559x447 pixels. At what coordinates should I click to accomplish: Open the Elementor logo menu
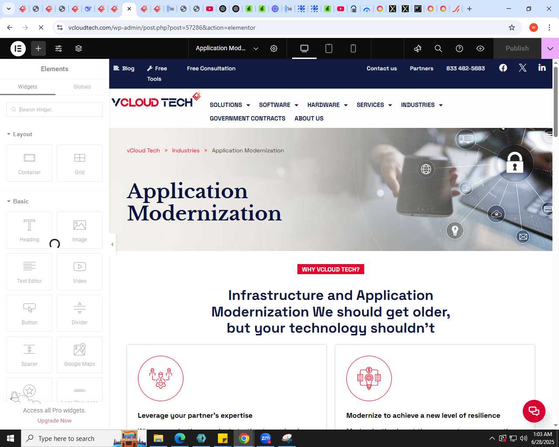(18, 48)
